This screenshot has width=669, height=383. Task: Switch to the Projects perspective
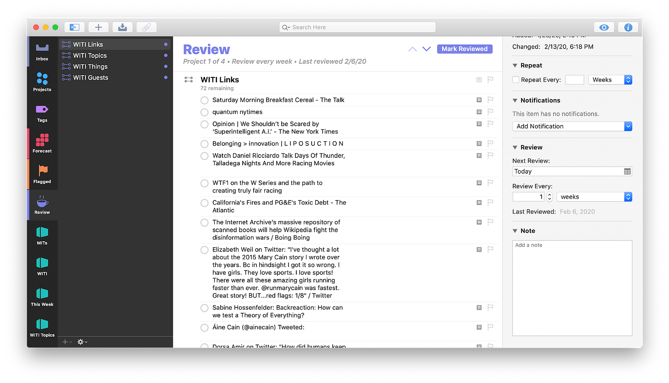tap(42, 83)
